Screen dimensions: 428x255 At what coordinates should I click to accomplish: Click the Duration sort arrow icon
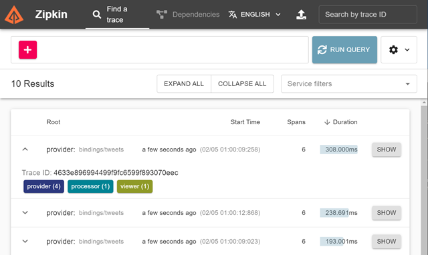[327, 122]
